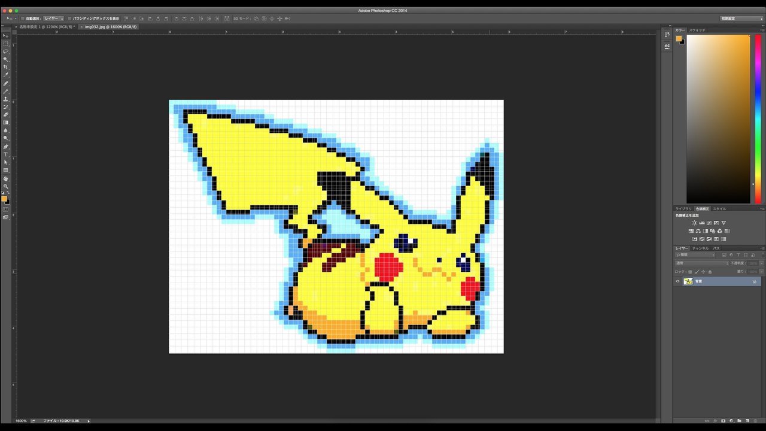Image resolution: width=766 pixels, height=431 pixels.
Task: Hide the 背景 layer with eye icon
Action: (x=677, y=281)
